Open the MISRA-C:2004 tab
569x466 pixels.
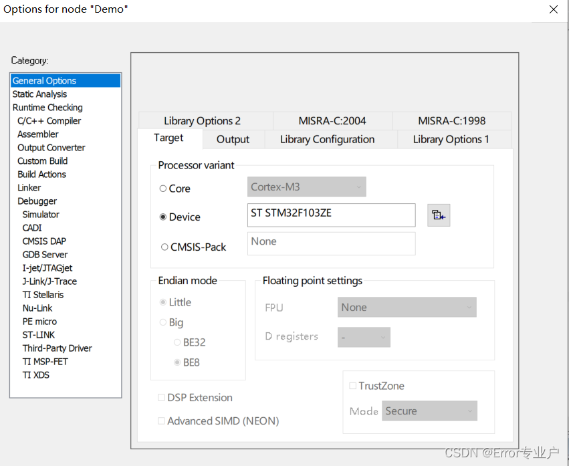click(332, 121)
